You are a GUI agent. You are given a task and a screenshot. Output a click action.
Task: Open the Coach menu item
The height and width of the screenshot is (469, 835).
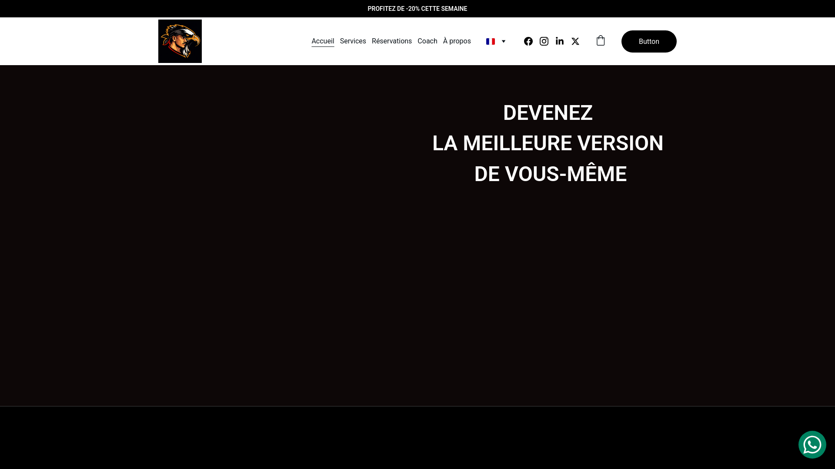427,41
